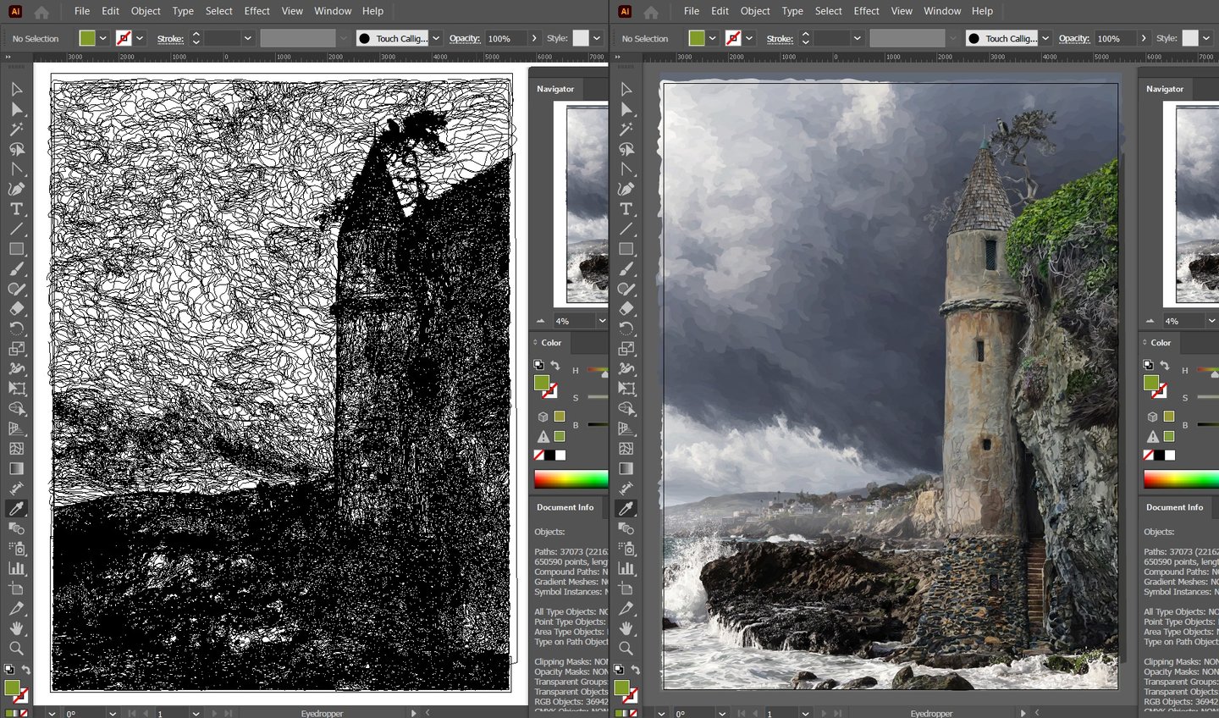The image size is (1219, 718).
Task: Expand Opacity arrow in left control bar
Action: (x=534, y=38)
